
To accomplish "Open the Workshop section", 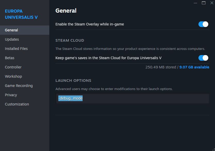I will pyautogui.click(x=13, y=76).
